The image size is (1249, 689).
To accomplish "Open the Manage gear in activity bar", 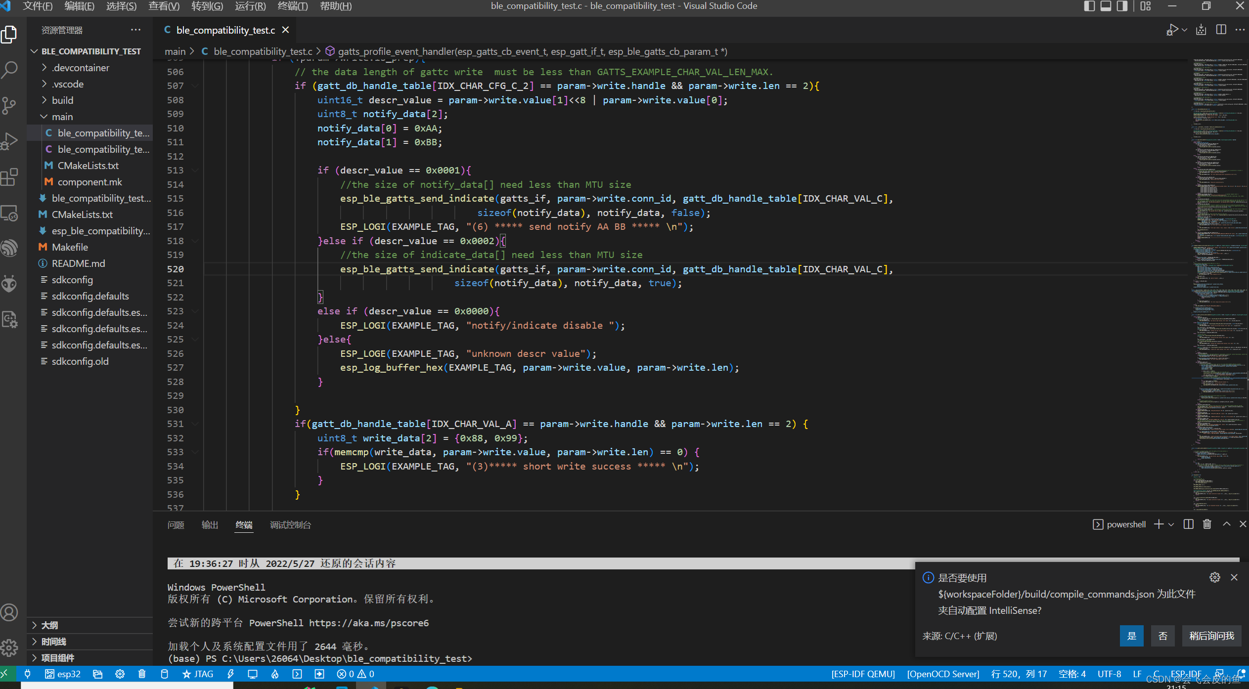I will point(9,647).
